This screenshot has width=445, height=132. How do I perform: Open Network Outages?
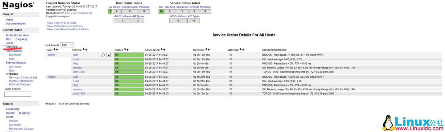click(20, 85)
